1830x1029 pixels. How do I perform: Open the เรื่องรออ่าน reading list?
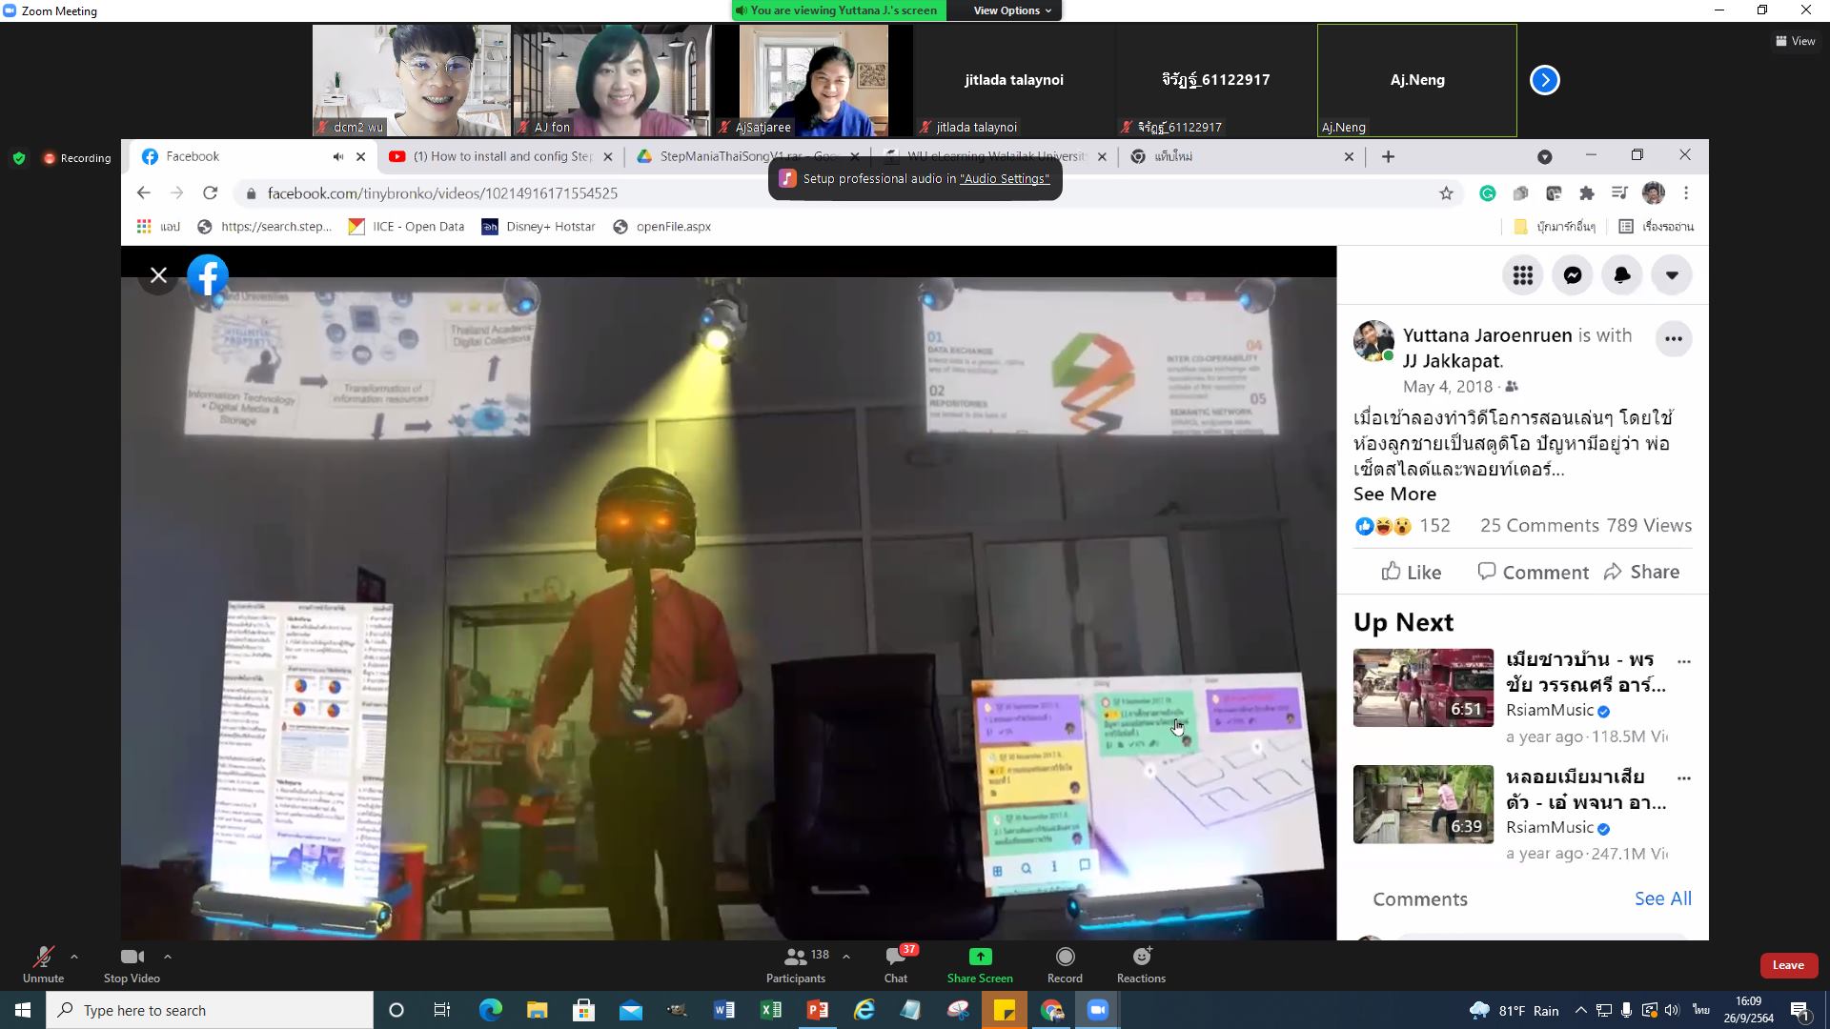pyautogui.click(x=1657, y=227)
